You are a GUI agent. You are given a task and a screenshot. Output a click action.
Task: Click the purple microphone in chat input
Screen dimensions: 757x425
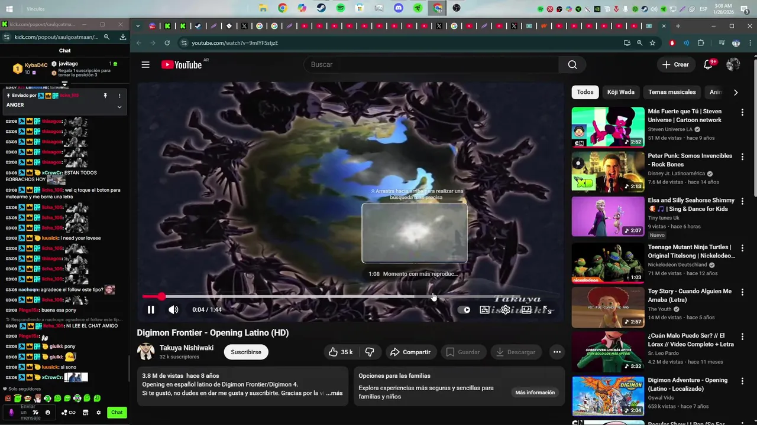(11, 413)
